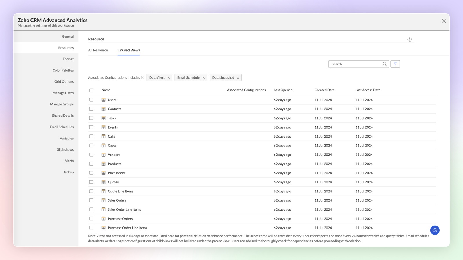The image size is (463, 260).
Task: Click the table icon for Contacts
Action: pyautogui.click(x=103, y=109)
